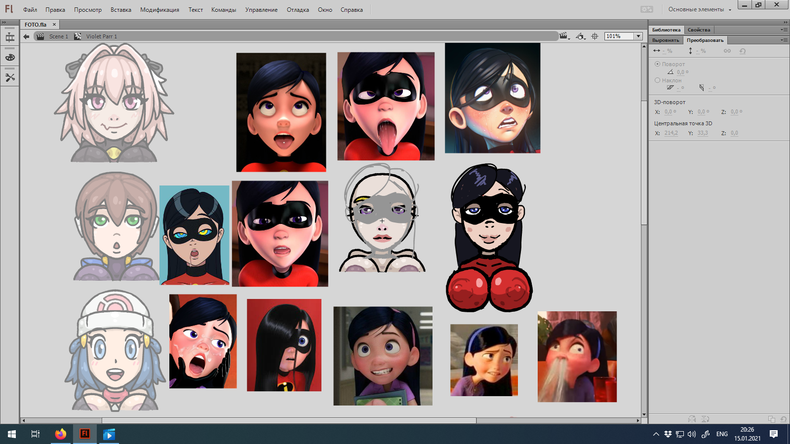This screenshot has width=790, height=444.
Task: Collapse the right panel dock with double arrows
Action: click(x=786, y=22)
